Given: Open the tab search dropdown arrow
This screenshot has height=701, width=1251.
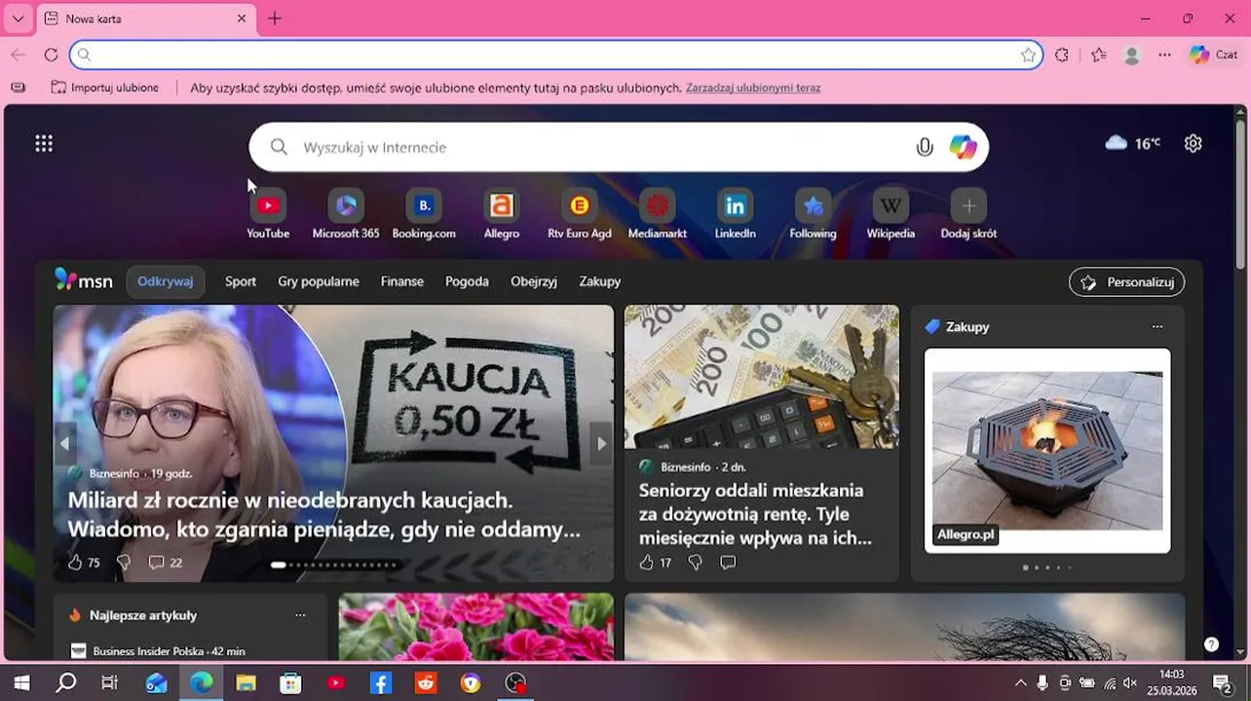Looking at the screenshot, I should [x=18, y=18].
